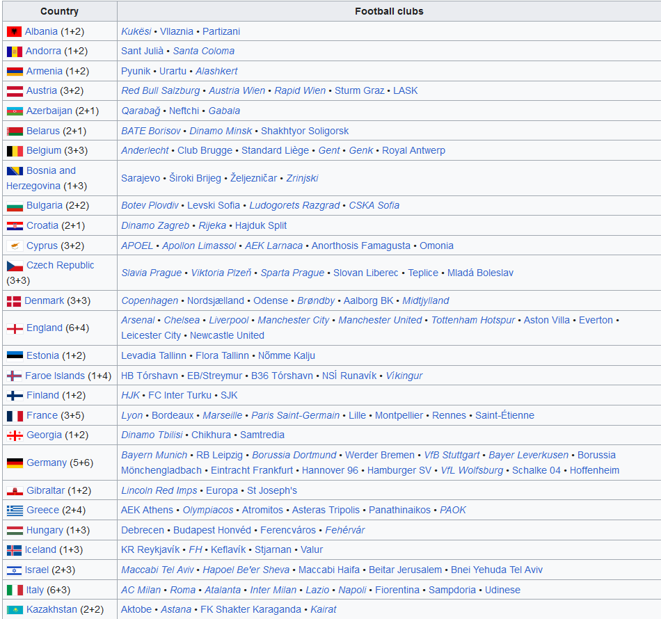Open the Hoffenheim club link
661x619 pixels.
click(594, 470)
